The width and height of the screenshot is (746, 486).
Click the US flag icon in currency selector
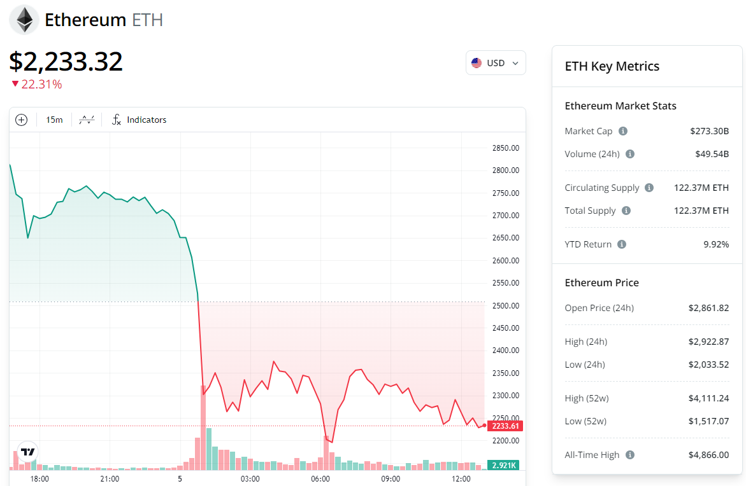coord(477,62)
